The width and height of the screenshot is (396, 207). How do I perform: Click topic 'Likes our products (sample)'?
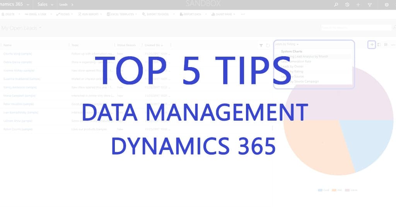click(x=89, y=129)
